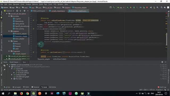Open the select run/debug target window icon
The image size is (170, 96).
tap(110, 7)
